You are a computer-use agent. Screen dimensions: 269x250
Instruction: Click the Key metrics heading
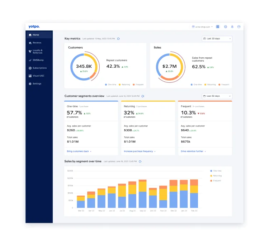[x=72, y=39]
